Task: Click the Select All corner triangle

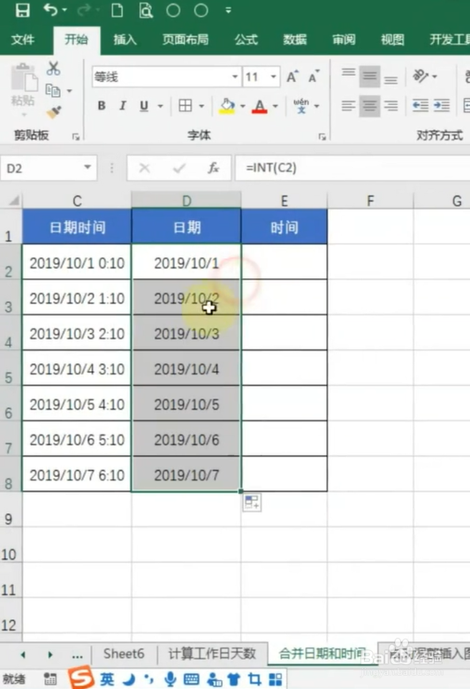Action: pyautogui.click(x=13, y=201)
